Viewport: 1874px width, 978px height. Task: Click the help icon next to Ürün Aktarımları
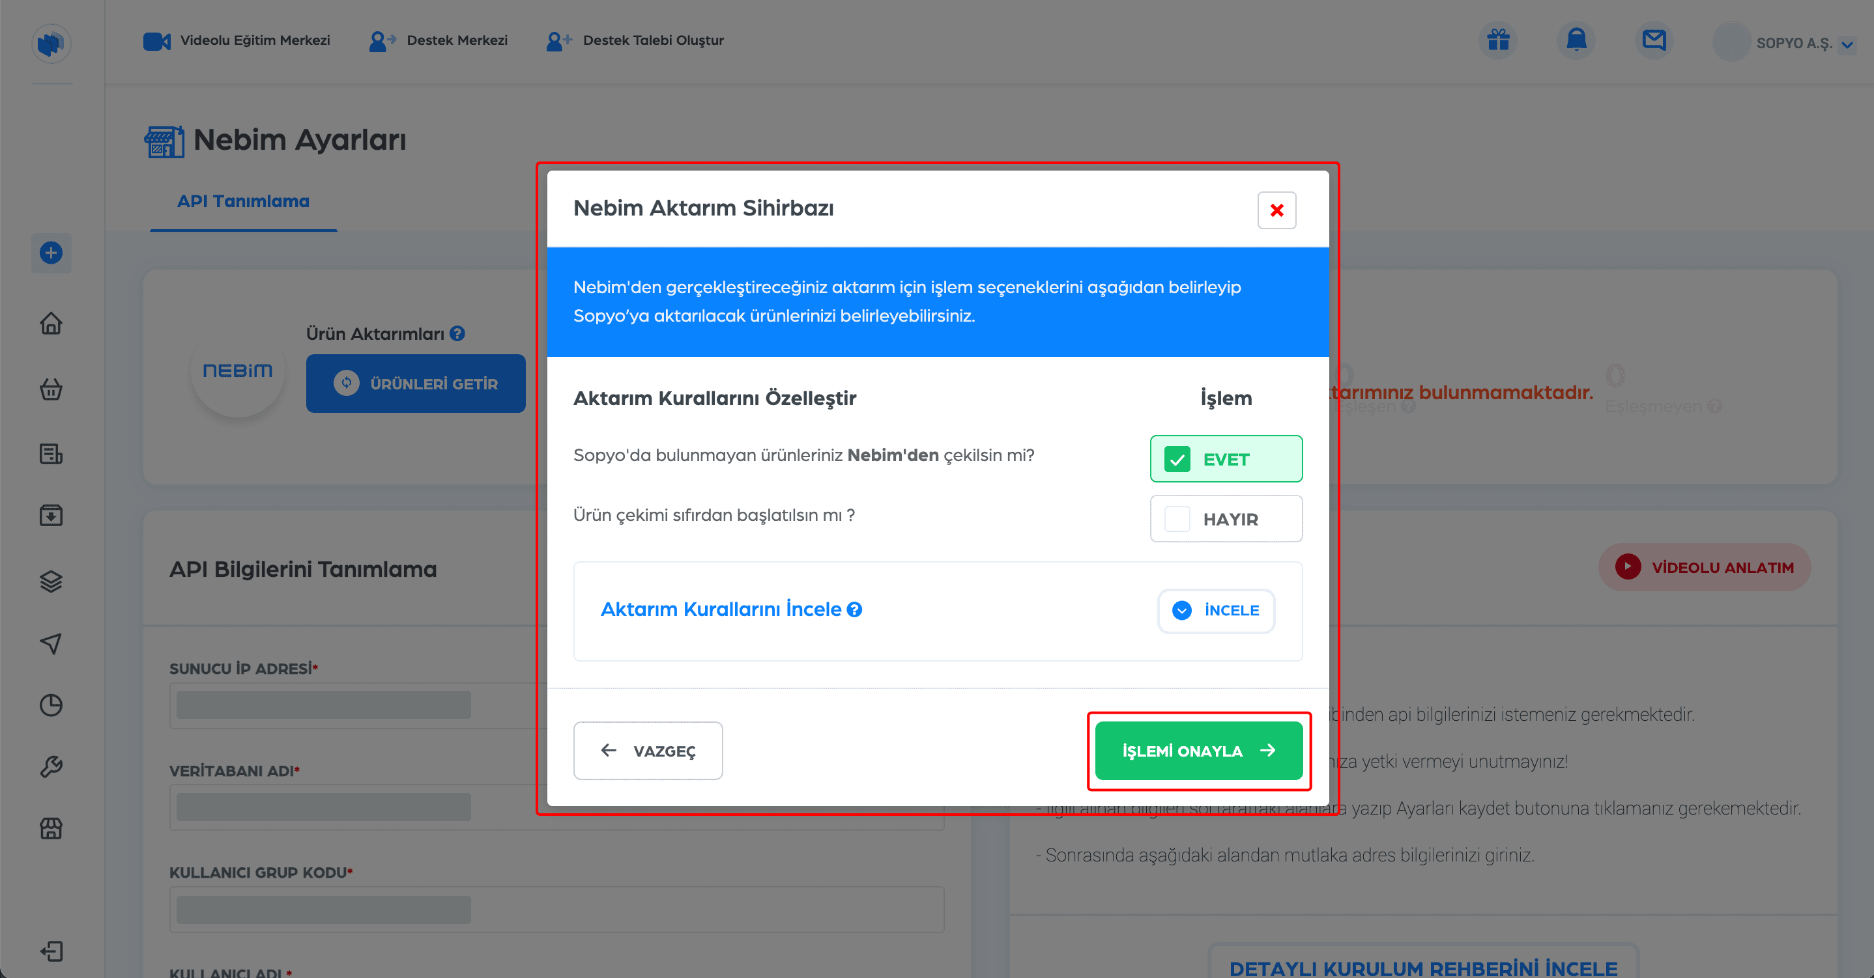[457, 334]
